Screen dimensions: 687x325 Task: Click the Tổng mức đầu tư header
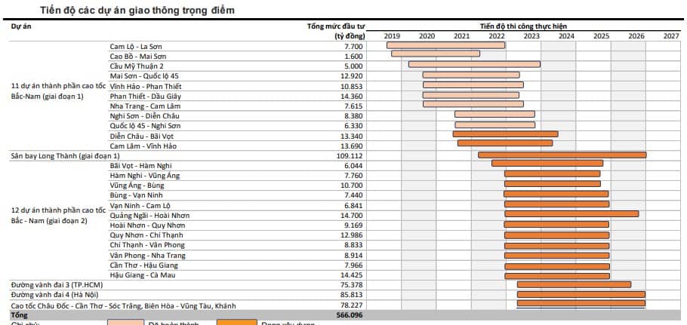[x=337, y=31]
